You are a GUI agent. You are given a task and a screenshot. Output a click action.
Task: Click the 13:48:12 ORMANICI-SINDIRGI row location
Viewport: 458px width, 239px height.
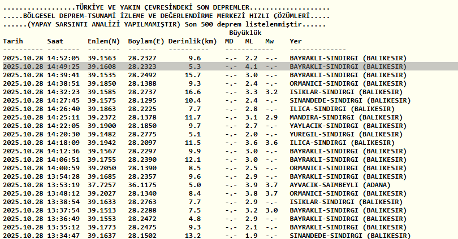pyautogui.click(x=348, y=193)
